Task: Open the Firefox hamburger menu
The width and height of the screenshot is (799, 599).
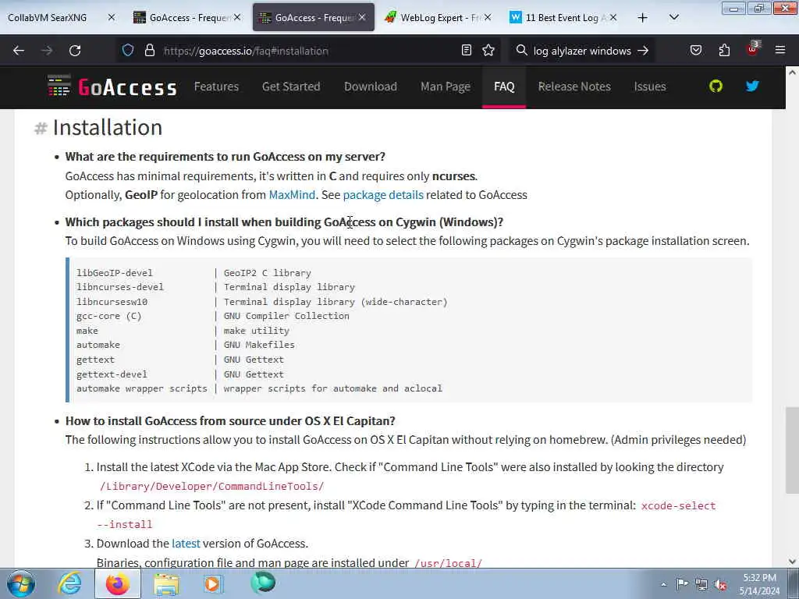Action: (779, 51)
